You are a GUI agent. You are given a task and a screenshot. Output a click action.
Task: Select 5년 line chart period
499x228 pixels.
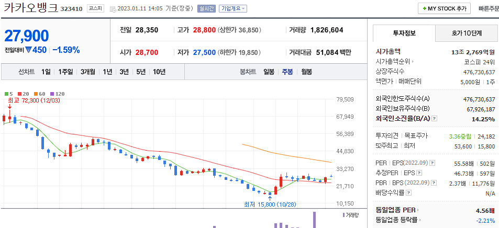pos(141,72)
